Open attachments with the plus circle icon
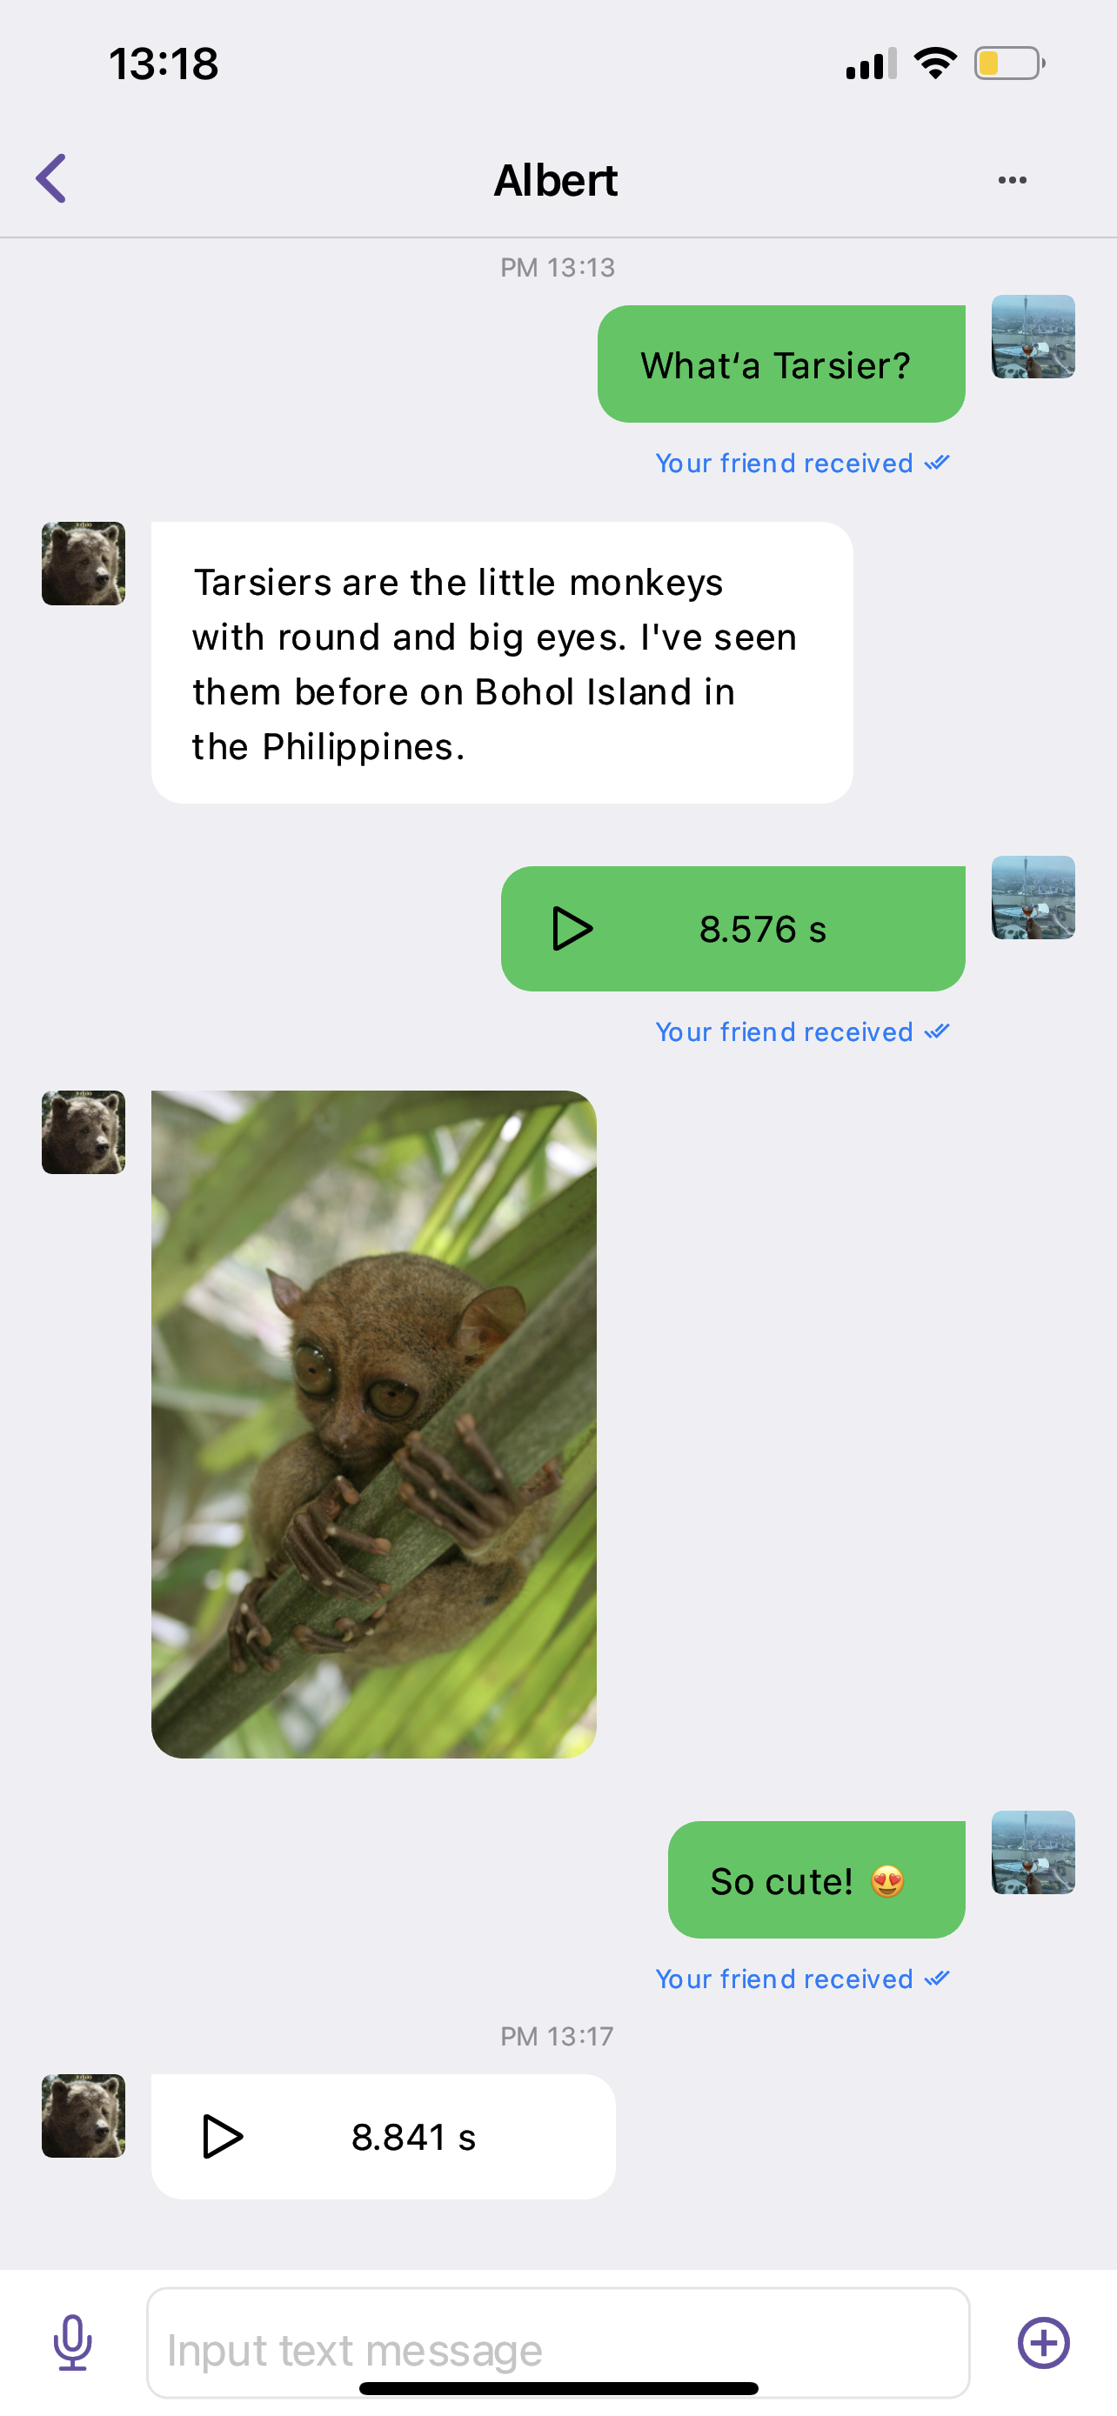Image resolution: width=1117 pixels, height=2416 pixels. pos(1043,2342)
